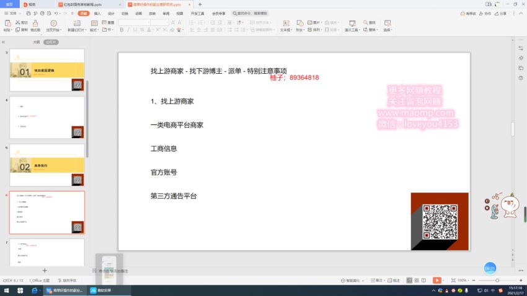Click the Replace icon

pos(365,30)
